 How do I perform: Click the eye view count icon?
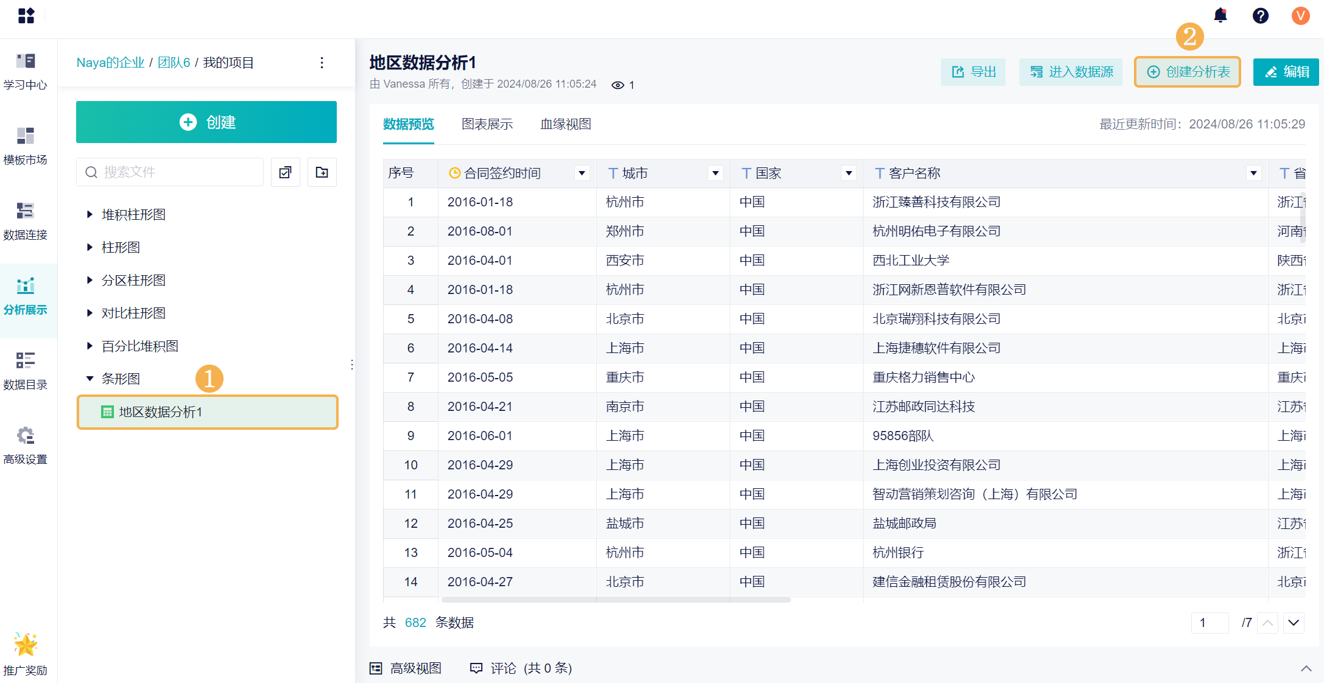tap(618, 85)
